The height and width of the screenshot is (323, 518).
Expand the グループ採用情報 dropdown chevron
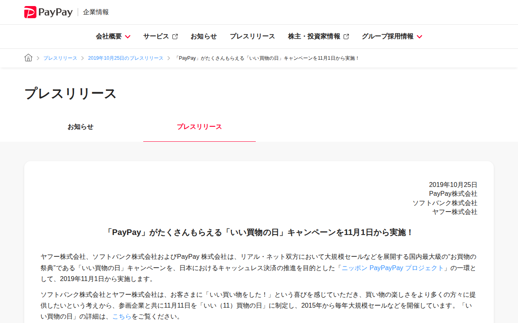419,36
